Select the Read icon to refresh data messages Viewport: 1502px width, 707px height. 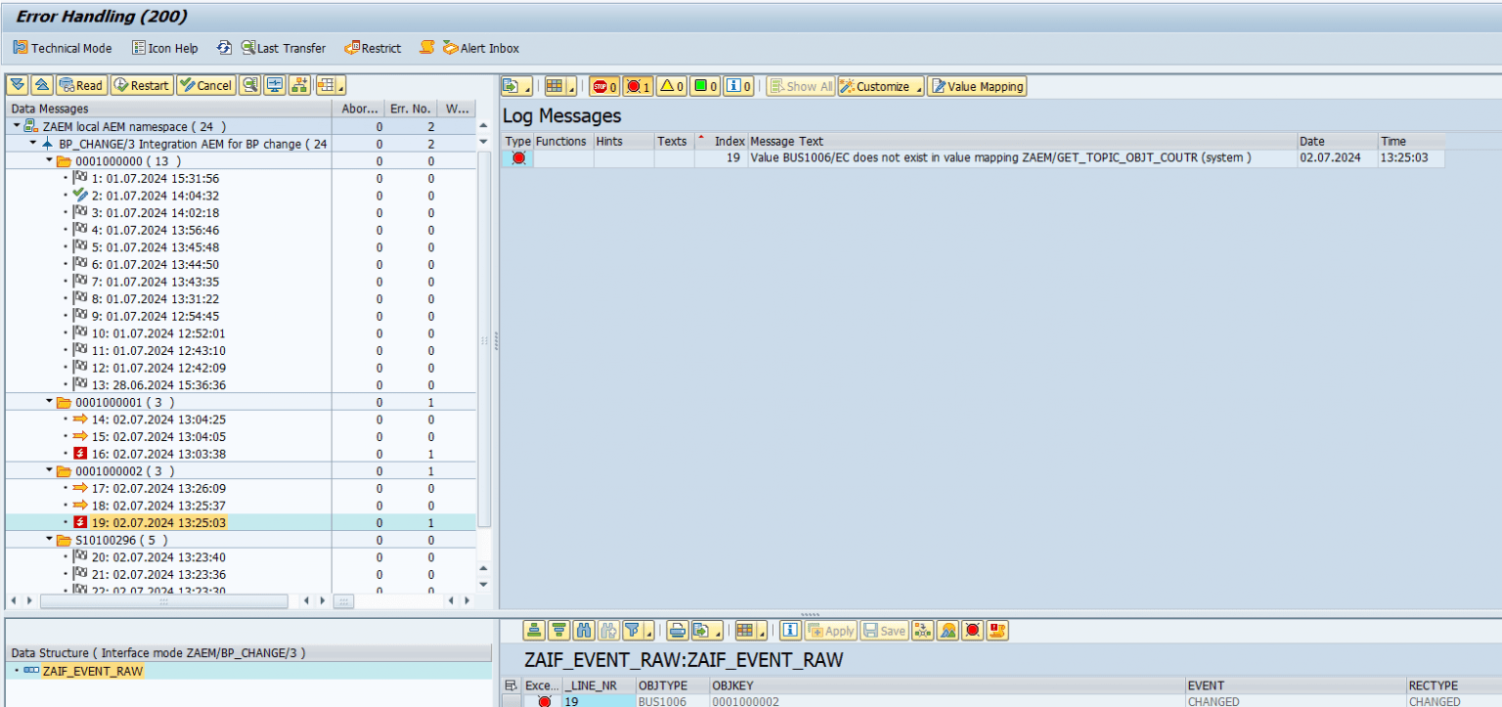point(81,85)
